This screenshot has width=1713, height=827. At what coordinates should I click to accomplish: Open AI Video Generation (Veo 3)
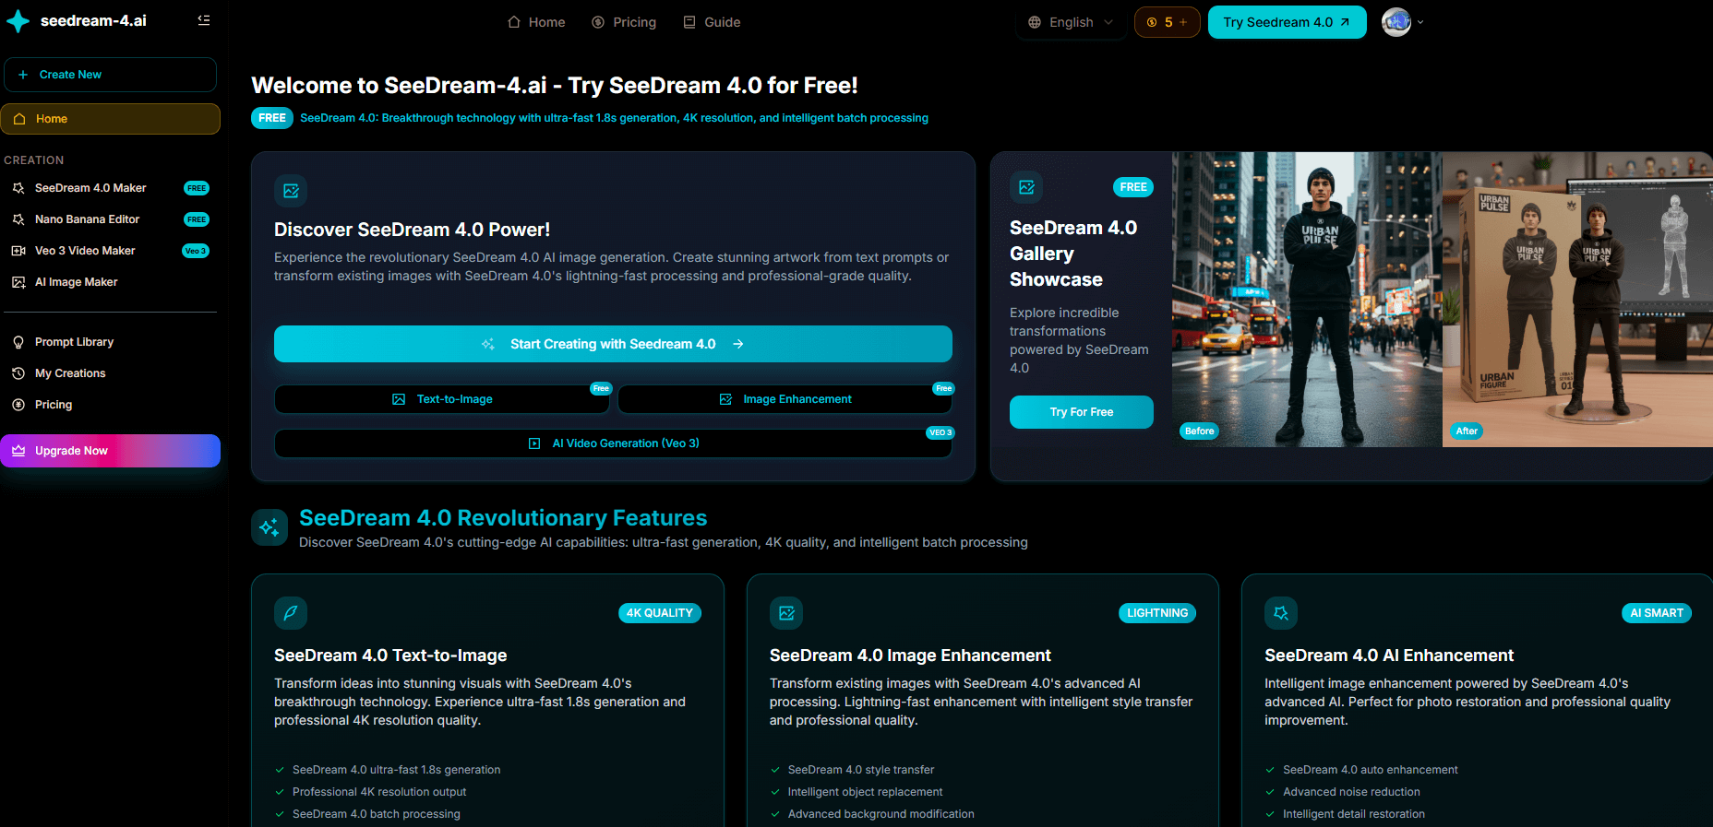(613, 443)
